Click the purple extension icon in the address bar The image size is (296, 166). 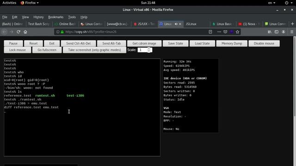231,32
